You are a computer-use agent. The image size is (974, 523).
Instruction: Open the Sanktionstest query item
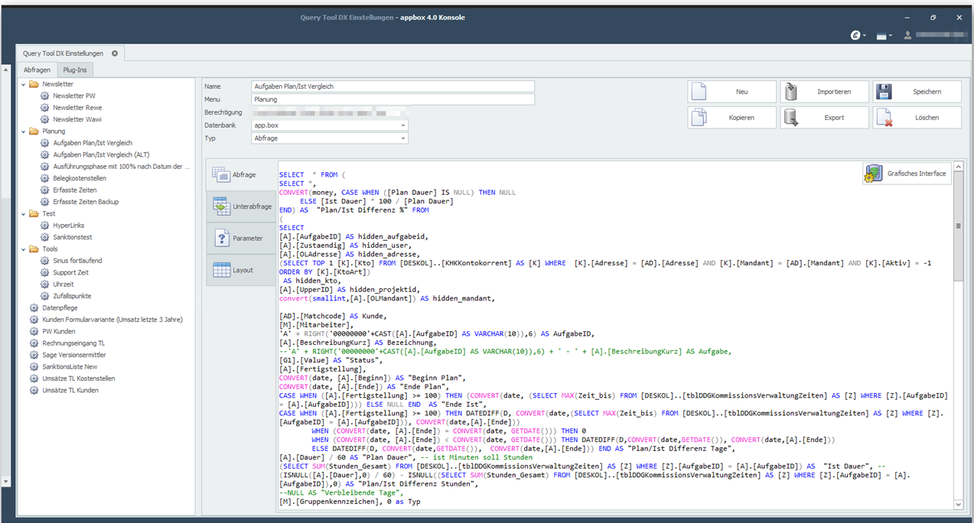point(73,237)
